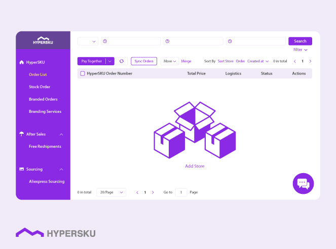This screenshot has width=336, height=249.
Task: Click the Actions column header
Action: (298, 73)
